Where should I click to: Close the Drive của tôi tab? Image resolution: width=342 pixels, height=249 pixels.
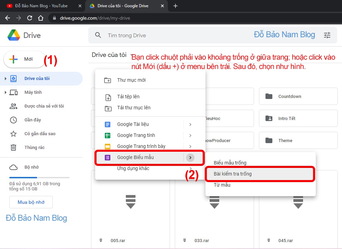(x=162, y=6)
